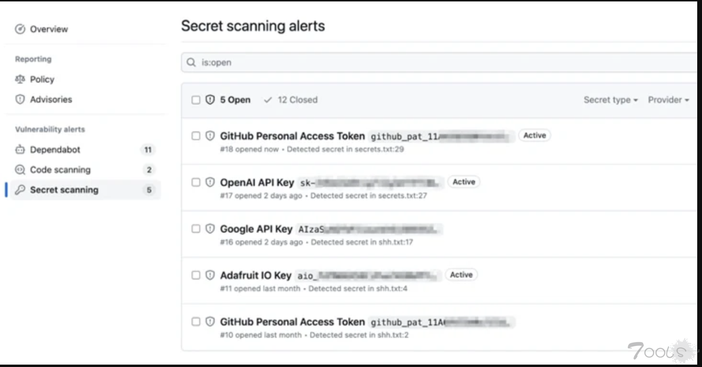Open the OpenAI API Key alert
The height and width of the screenshot is (367, 702).
[257, 183]
